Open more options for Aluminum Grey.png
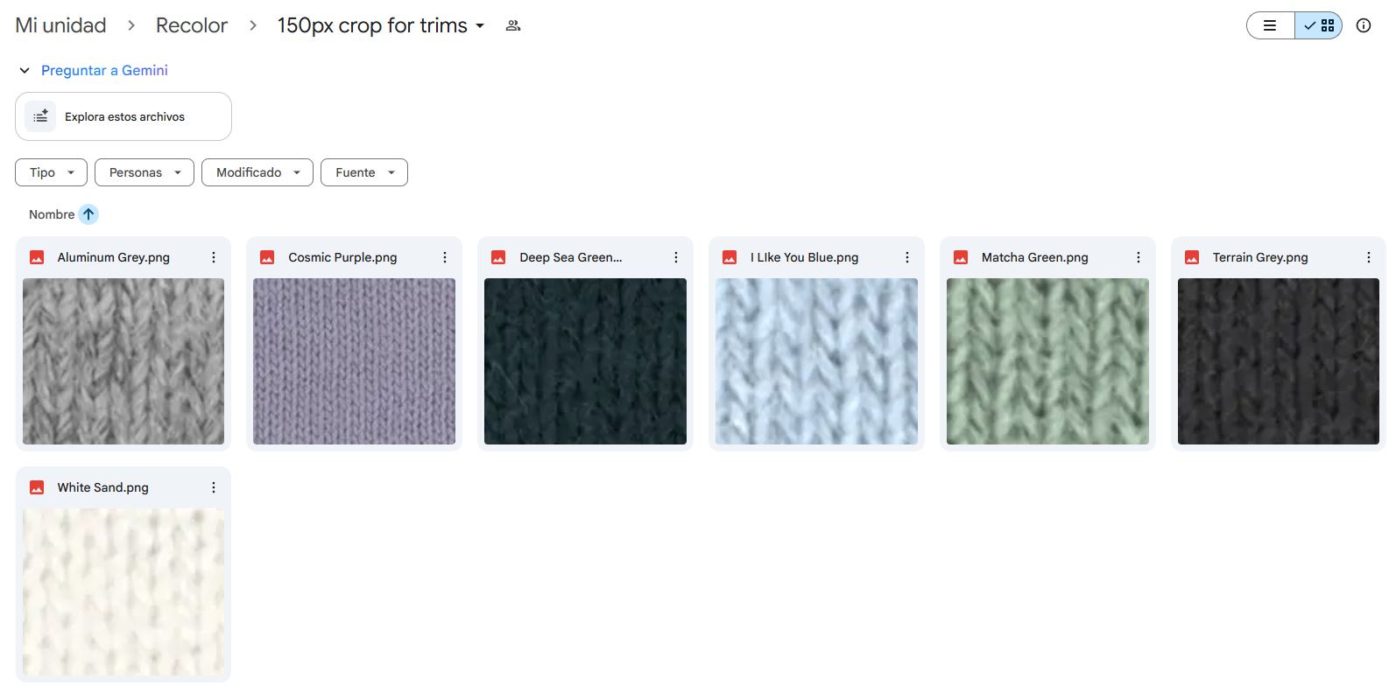This screenshot has width=1396, height=700. click(x=214, y=257)
